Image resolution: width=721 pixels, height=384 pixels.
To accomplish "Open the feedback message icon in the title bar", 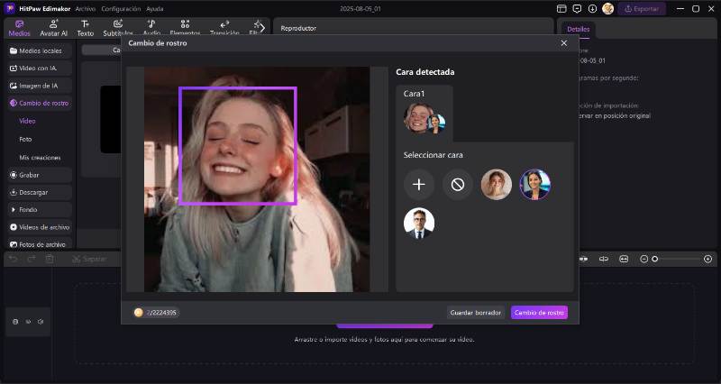I will 577,9.
